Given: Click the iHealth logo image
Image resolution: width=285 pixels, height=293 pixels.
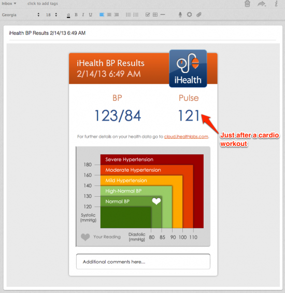Looking at the screenshot, I should tap(188, 68).
